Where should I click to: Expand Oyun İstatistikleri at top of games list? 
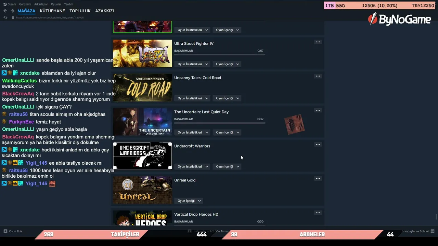[193, 30]
